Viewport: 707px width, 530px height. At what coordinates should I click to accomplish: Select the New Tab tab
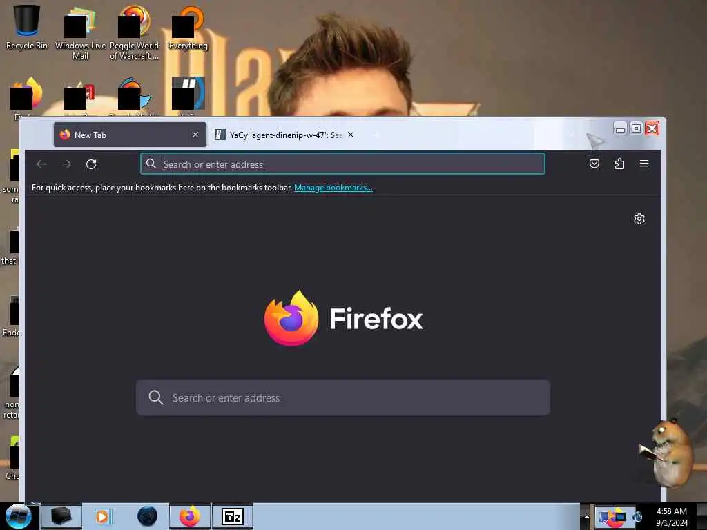pos(130,135)
